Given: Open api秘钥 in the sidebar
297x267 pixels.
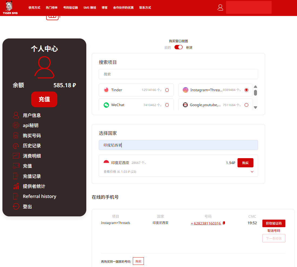Looking at the screenshot, I should click(x=31, y=125).
